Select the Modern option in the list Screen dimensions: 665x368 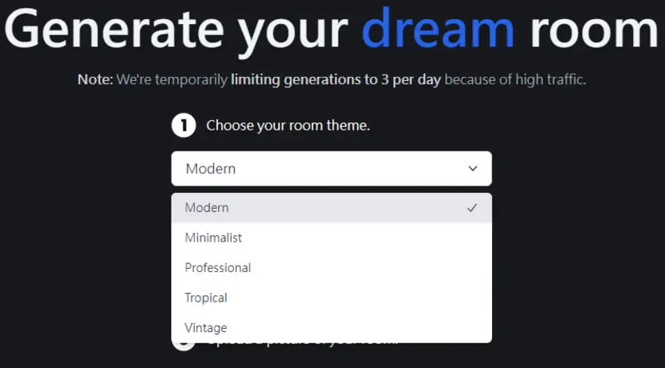tap(332, 208)
